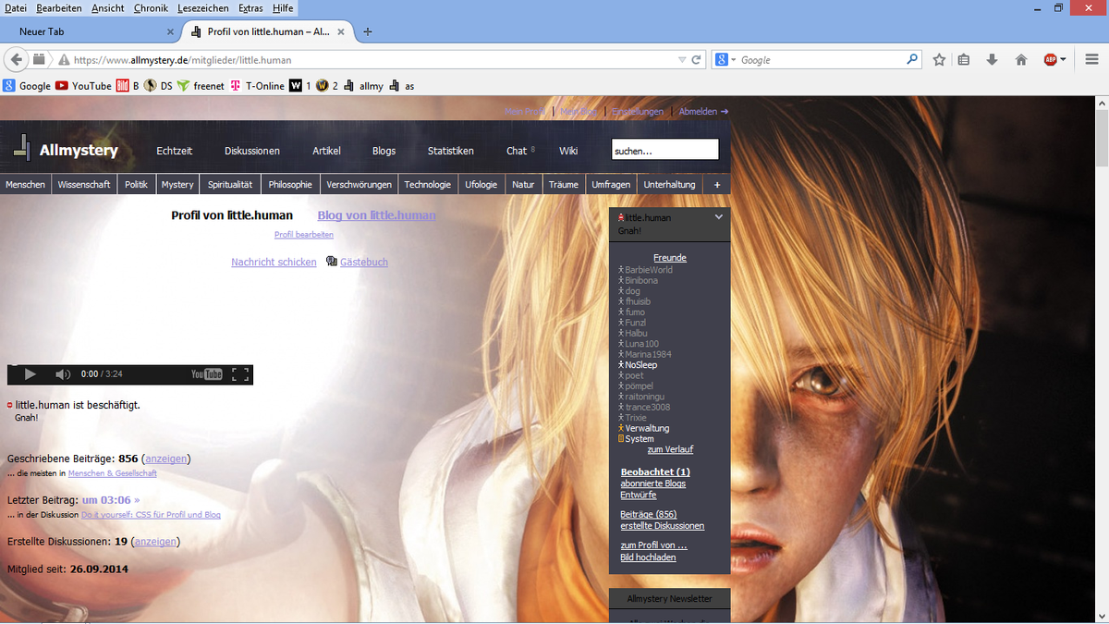Open Beobachtet (1) in sidebar
This screenshot has height=624, width=1109.
(x=655, y=472)
